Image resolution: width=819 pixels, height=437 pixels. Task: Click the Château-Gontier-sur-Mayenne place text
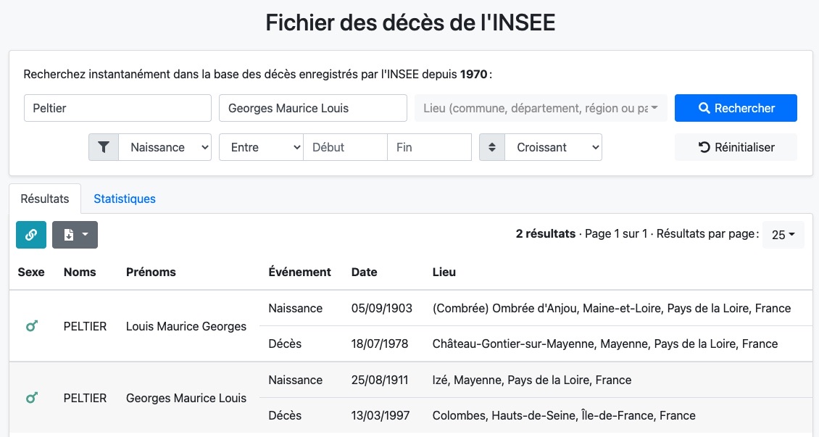tap(605, 344)
